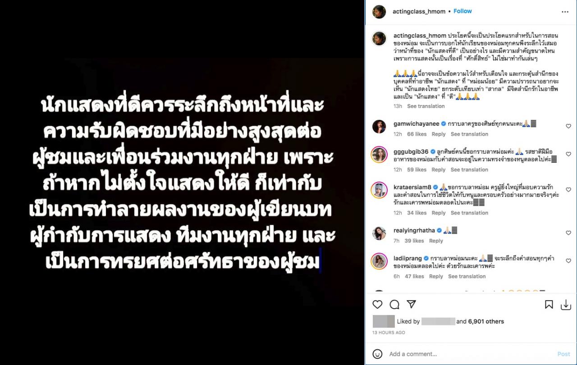Share post via paper plane icon
This screenshot has height=365, width=577.
[x=411, y=304]
